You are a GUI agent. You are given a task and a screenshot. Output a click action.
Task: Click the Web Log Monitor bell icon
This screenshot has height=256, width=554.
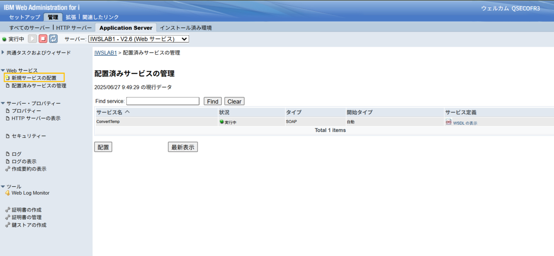pyautogui.click(x=8, y=193)
